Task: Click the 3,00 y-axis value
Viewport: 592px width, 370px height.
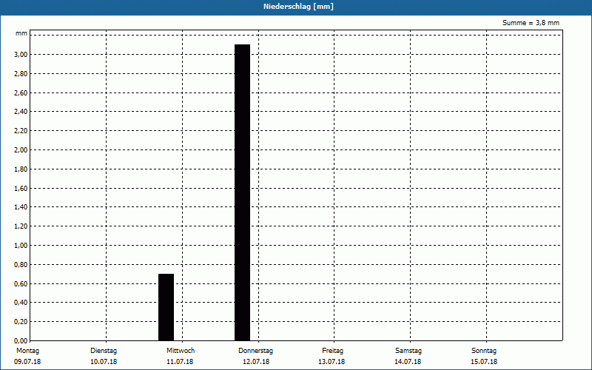Action: pyautogui.click(x=21, y=54)
